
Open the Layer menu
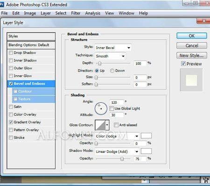(x=46, y=13)
